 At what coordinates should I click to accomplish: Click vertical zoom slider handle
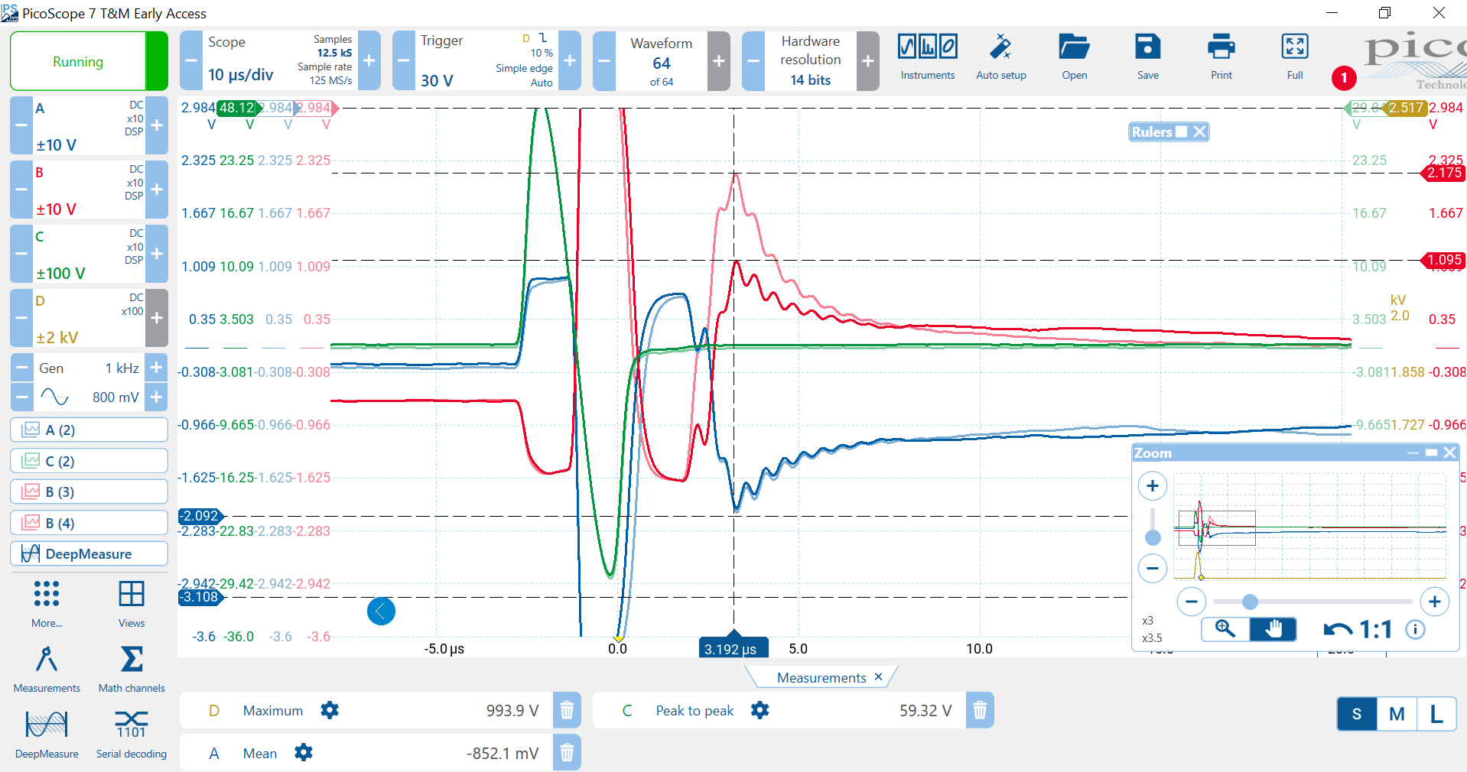tap(1153, 537)
